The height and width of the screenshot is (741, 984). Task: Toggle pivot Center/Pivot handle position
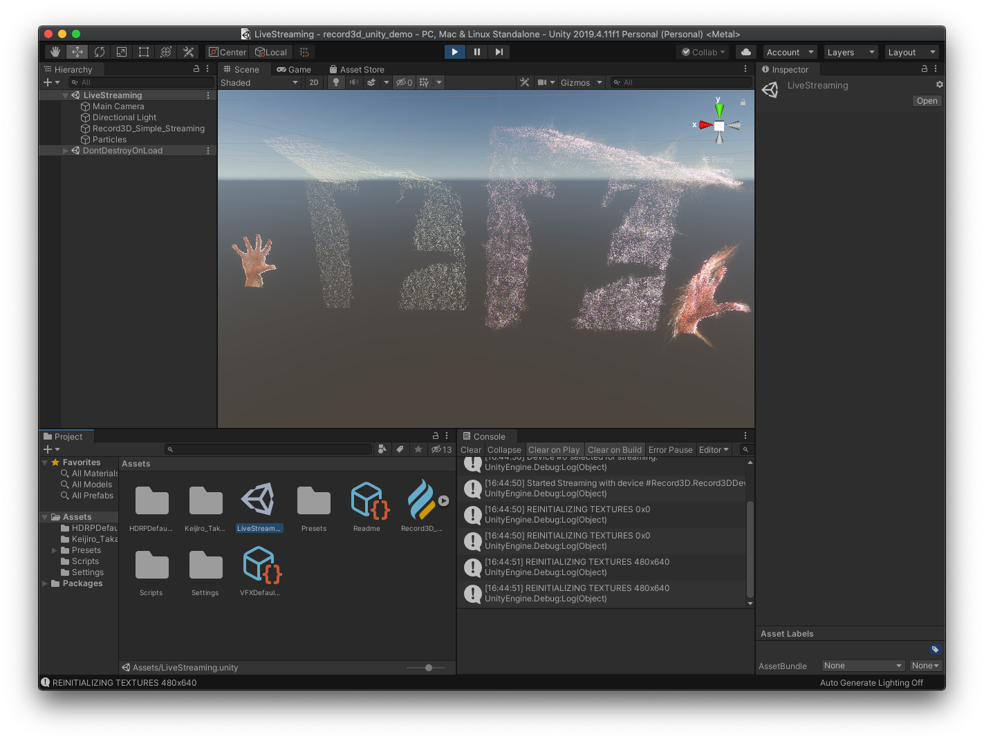(228, 52)
